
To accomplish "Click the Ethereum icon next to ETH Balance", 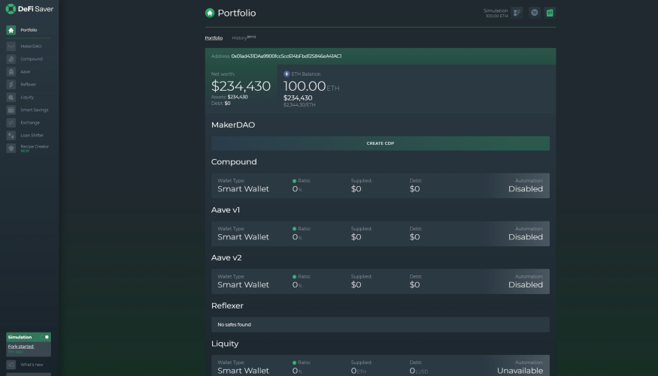I will coord(287,74).
